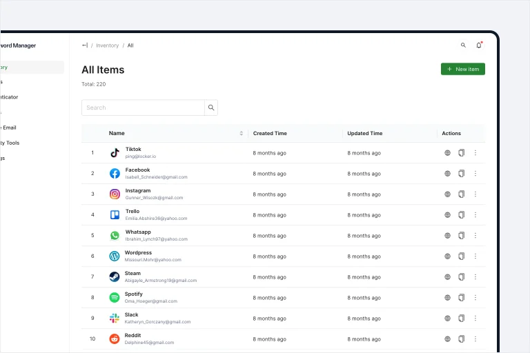Open the notifications bell
The width and height of the screenshot is (530, 353).
point(479,45)
